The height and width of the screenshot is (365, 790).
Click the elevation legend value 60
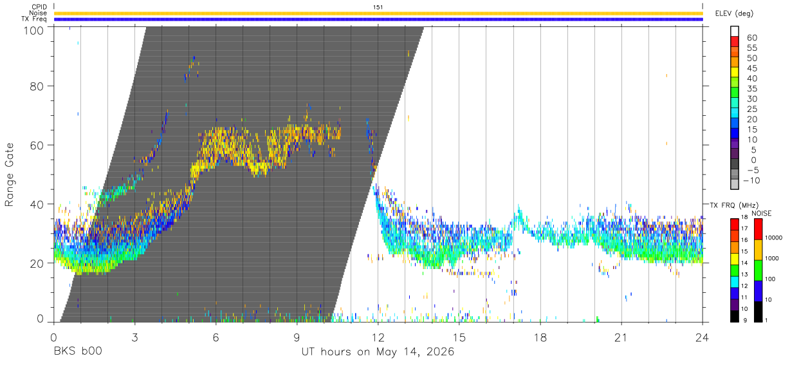751,37
